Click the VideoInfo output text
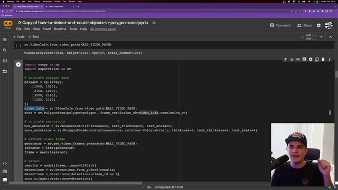The image size is (338, 190). [83, 53]
